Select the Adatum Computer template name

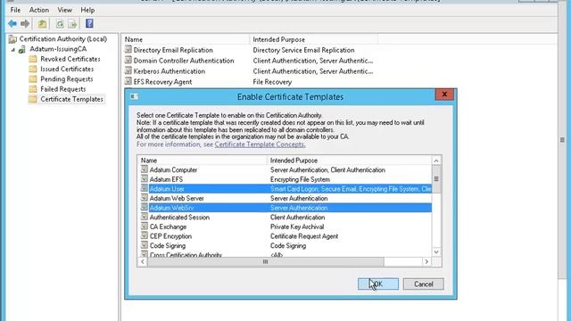pyautogui.click(x=173, y=170)
